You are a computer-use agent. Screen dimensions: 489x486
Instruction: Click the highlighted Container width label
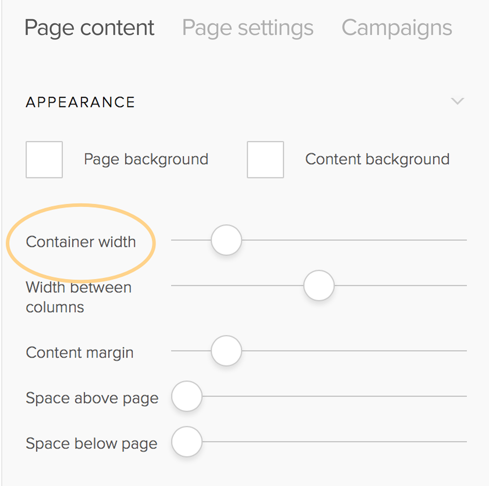click(x=81, y=242)
